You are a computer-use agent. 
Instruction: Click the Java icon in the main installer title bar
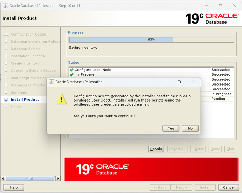pyautogui.click(x=5, y=6)
